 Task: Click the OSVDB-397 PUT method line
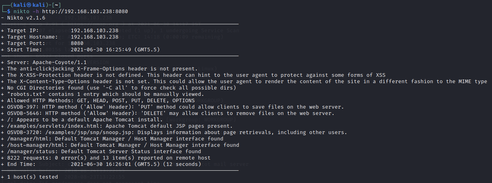pos(172,107)
